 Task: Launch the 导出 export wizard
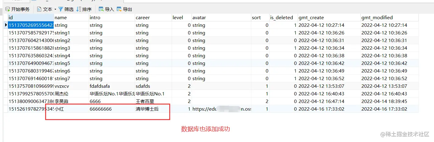pyautogui.click(x=124, y=9)
